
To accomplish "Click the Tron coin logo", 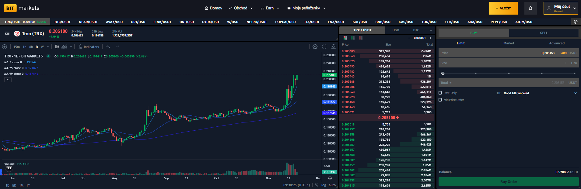I will point(17,33).
